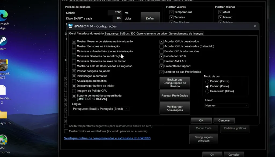The image size is (275, 157).
Task: Click Cancelar in background sensor settings window
Action: coord(234,155)
